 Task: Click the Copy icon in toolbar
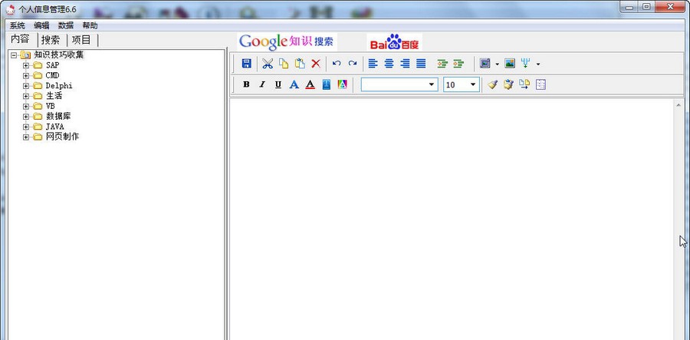(x=284, y=64)
